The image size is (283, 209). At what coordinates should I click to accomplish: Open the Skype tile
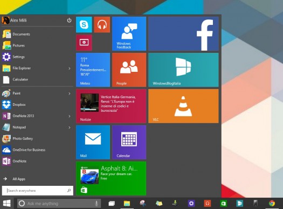(84, 25)
